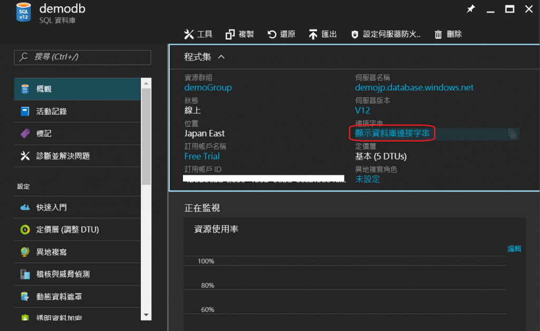This screenshot has width=540, height=331.
Task: Open 異地複寫 menu item
Action: click(77, 252)
